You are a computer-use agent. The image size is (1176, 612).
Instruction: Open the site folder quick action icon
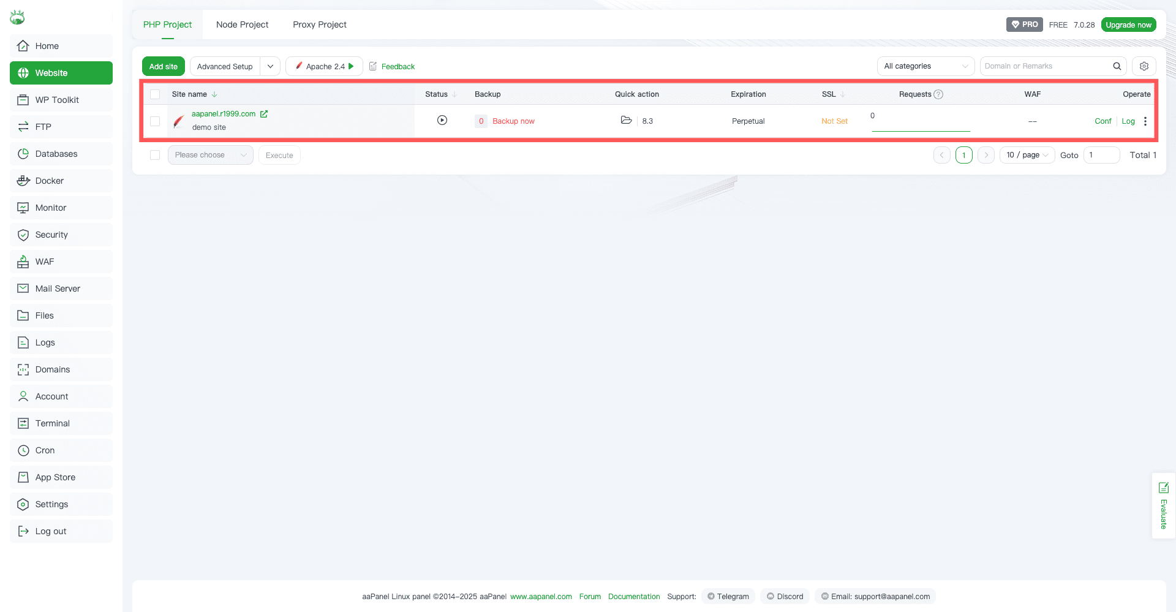coord(626,120)
